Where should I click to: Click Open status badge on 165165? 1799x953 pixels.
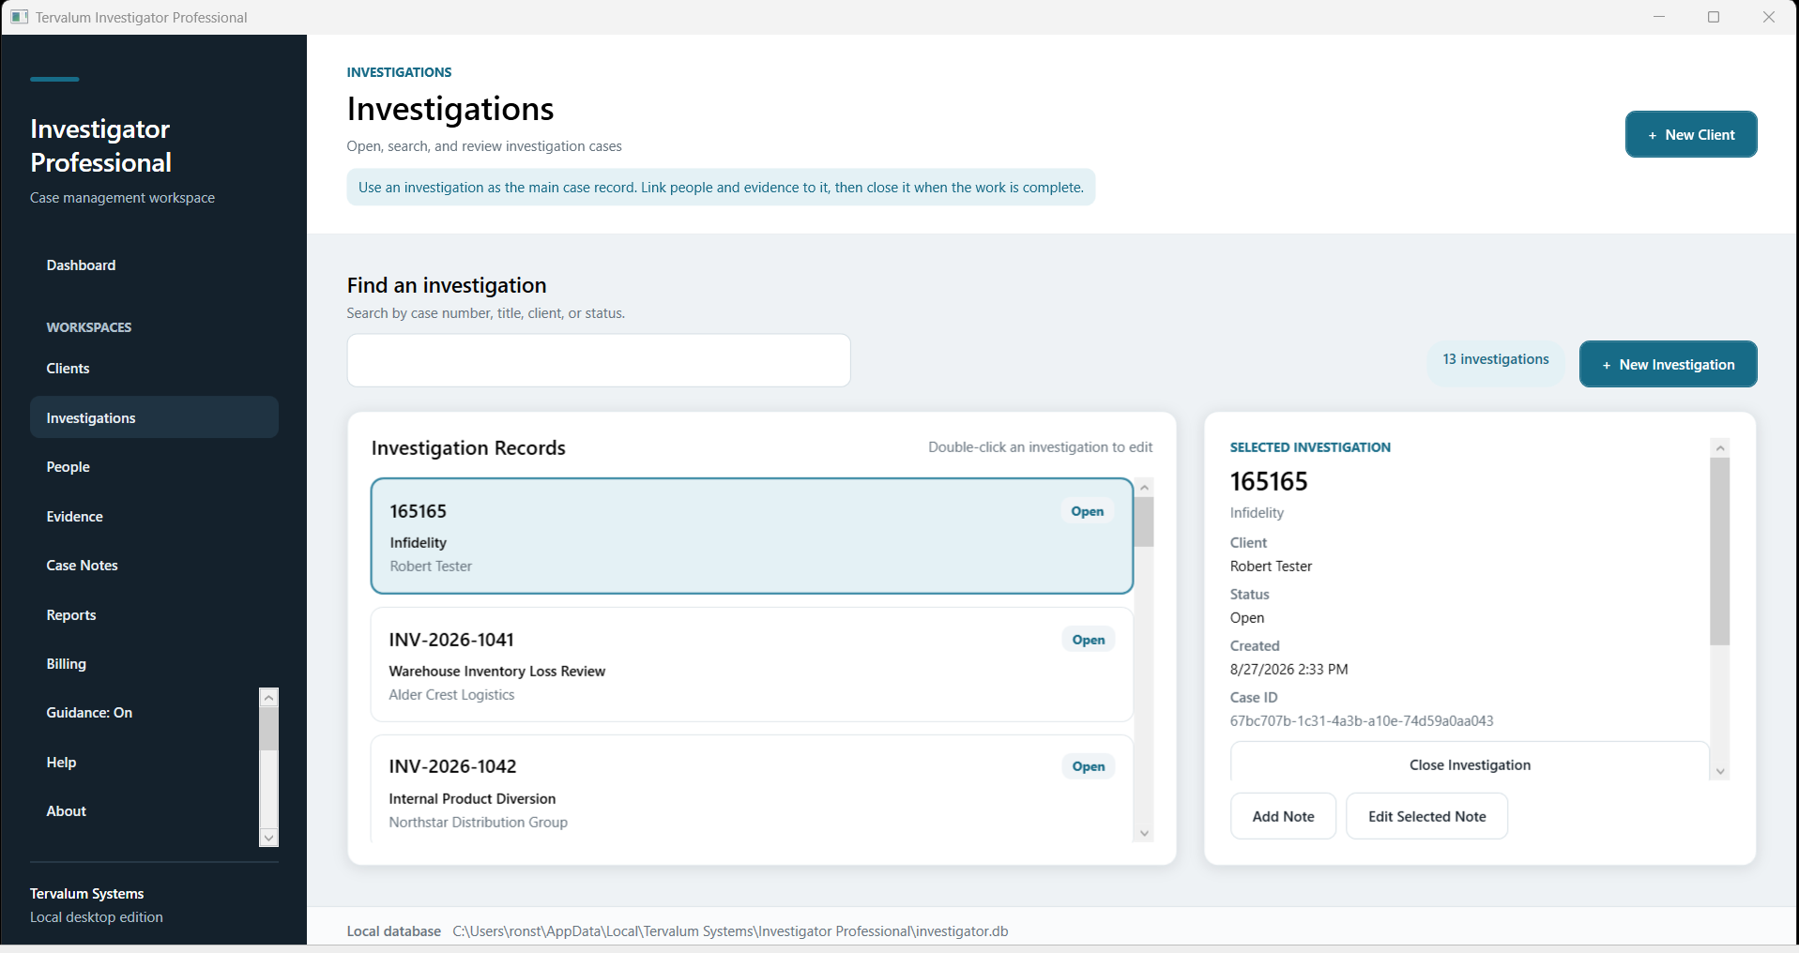coord(1088,511)
